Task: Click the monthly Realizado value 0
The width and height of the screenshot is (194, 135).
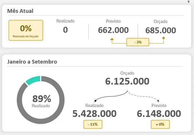Action: pyautogui.click(x=65, y=30)
